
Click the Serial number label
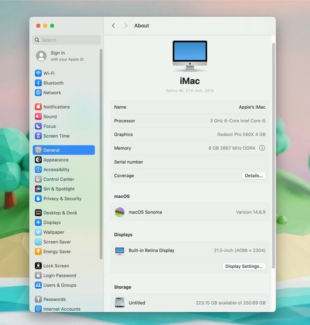click(x=129, y=162)
